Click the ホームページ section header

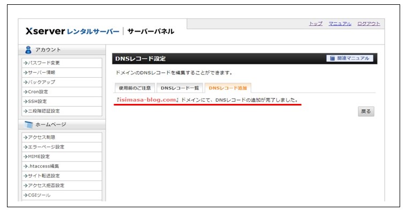click(x=62, y=125)
